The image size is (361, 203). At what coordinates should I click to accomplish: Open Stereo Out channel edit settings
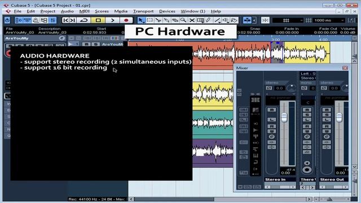pos(327,136)
